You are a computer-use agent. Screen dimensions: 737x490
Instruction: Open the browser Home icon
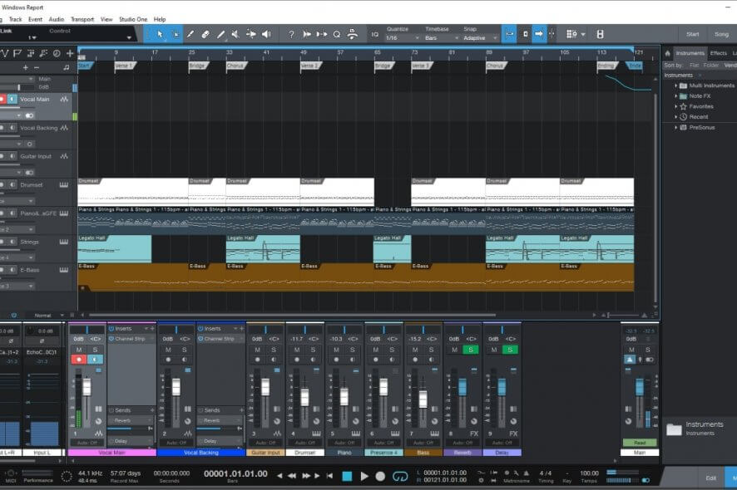[x=667, y=53]
